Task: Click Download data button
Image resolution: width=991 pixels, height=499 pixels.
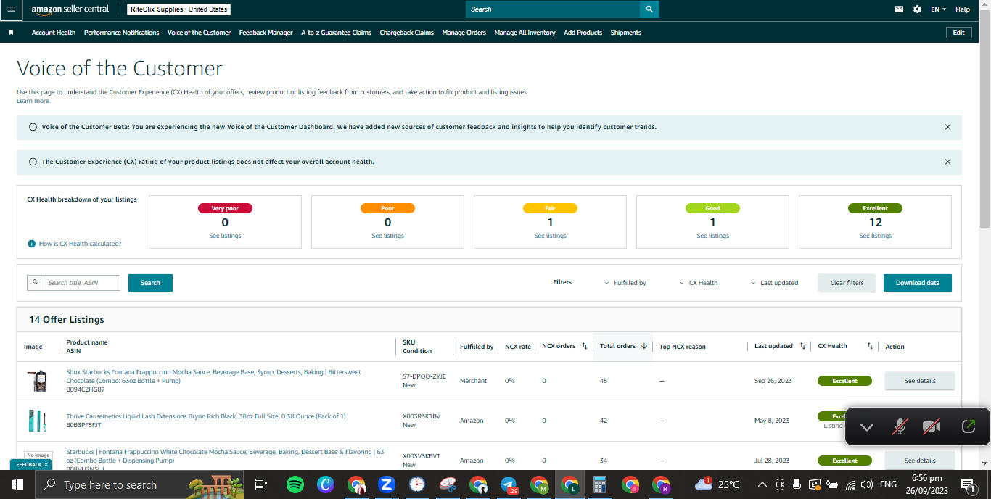Action: (x=918, y=283)
